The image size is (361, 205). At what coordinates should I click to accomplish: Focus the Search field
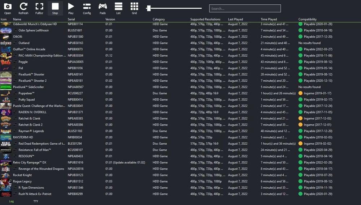[245, 9]
